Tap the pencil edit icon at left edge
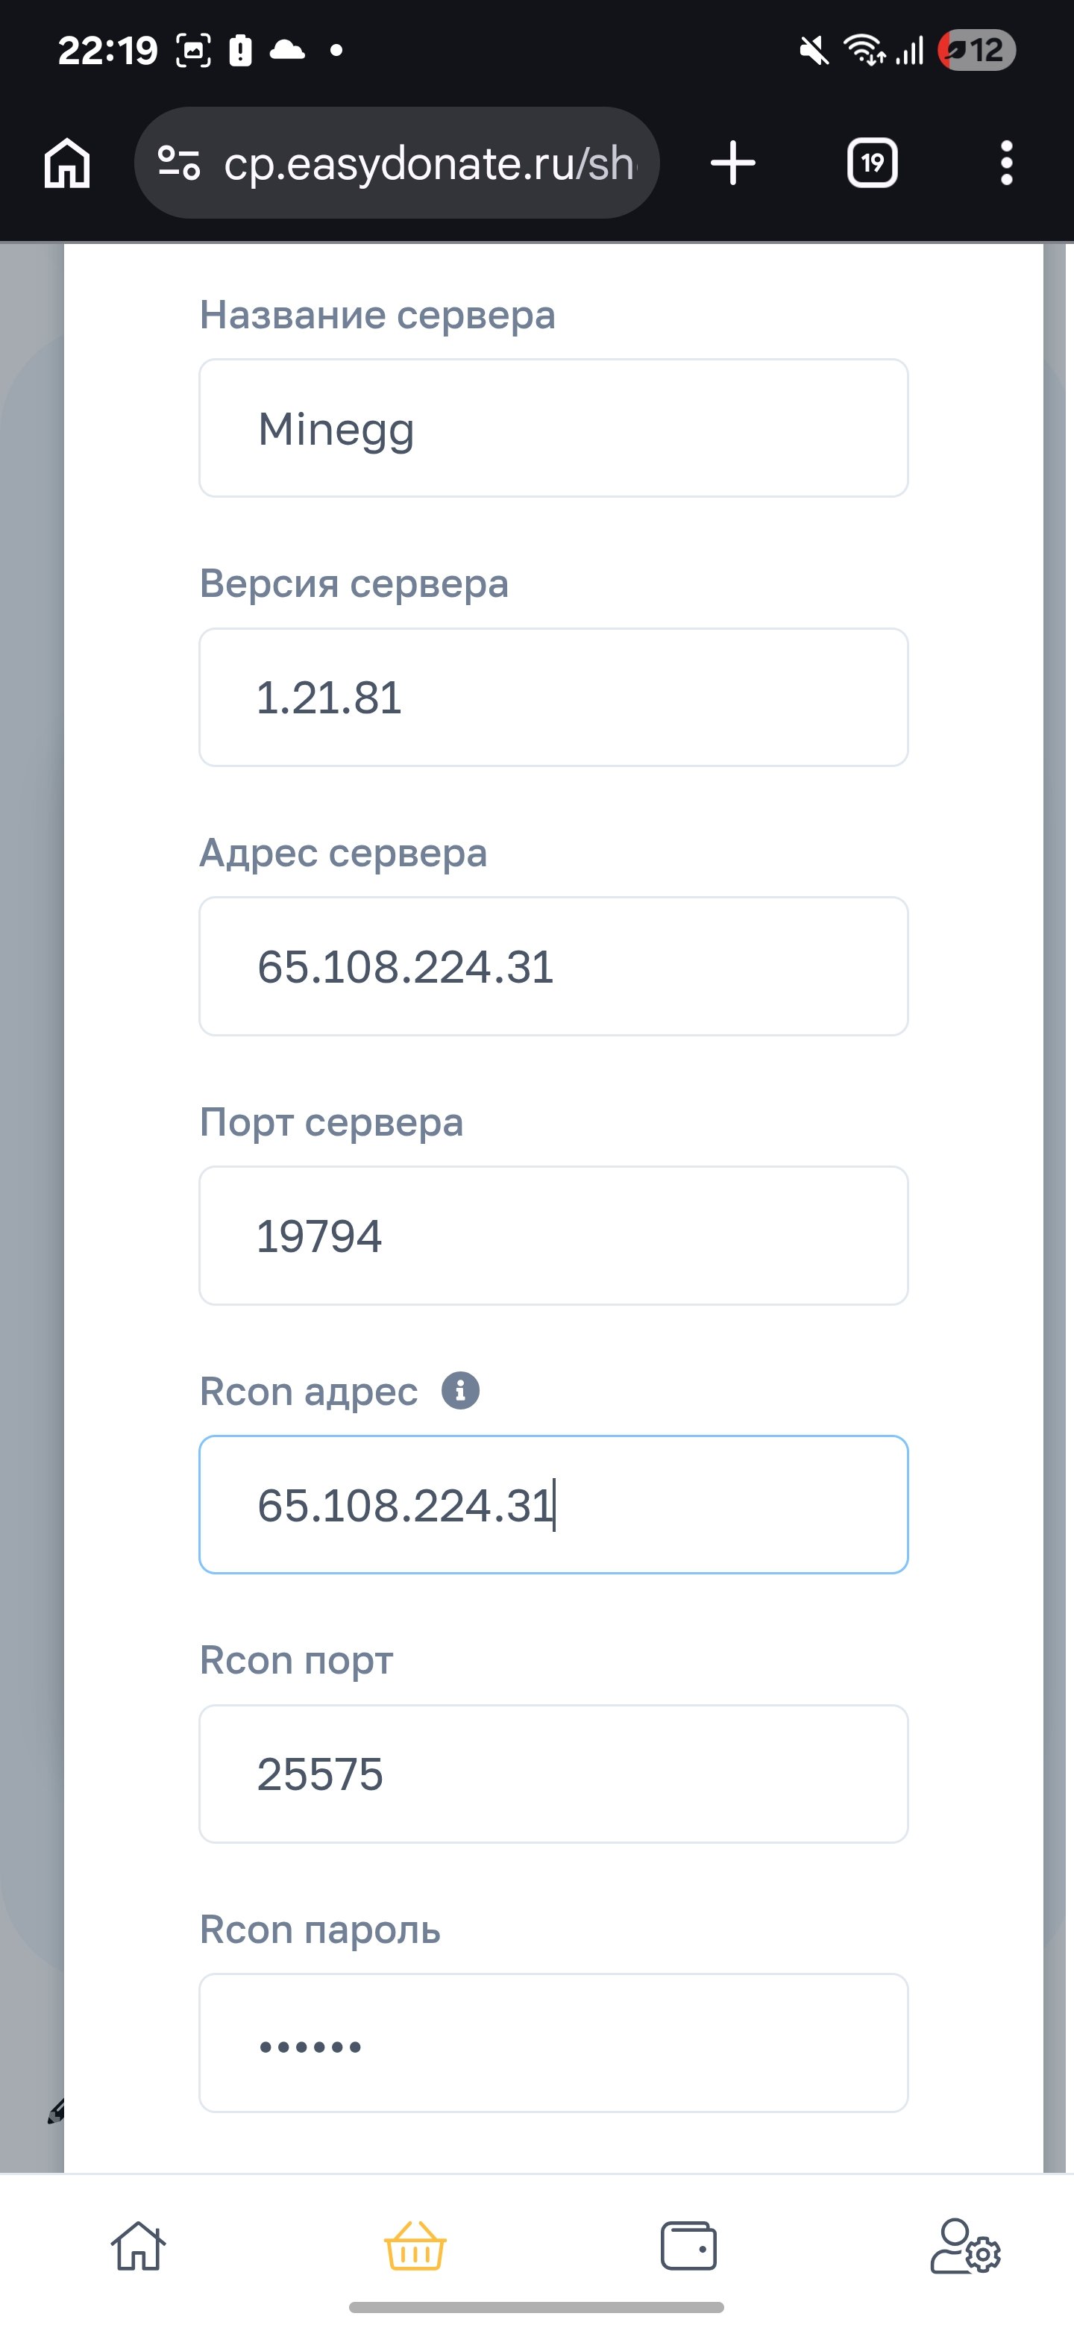This screenshot has height=2328, width=1074. pyautogui.click(x=56, y=2111)
